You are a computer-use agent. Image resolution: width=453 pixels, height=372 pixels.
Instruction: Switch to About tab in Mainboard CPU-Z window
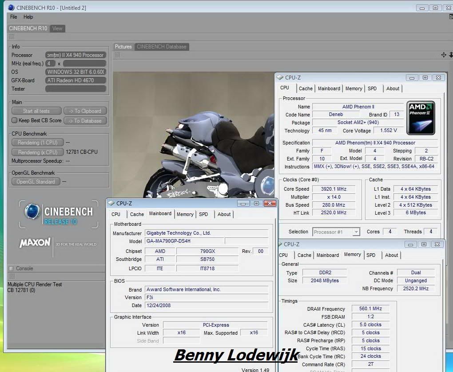point(224,214)
